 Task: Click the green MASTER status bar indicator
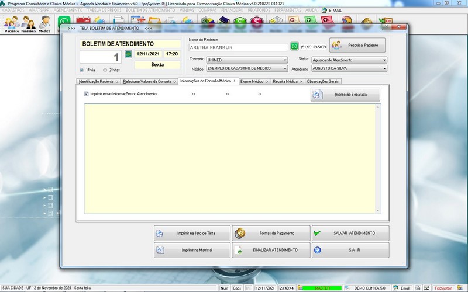pos(322,288)
